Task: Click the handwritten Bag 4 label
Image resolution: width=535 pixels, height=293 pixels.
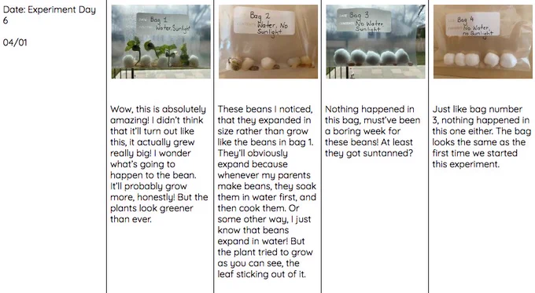Action: [473, 25]
